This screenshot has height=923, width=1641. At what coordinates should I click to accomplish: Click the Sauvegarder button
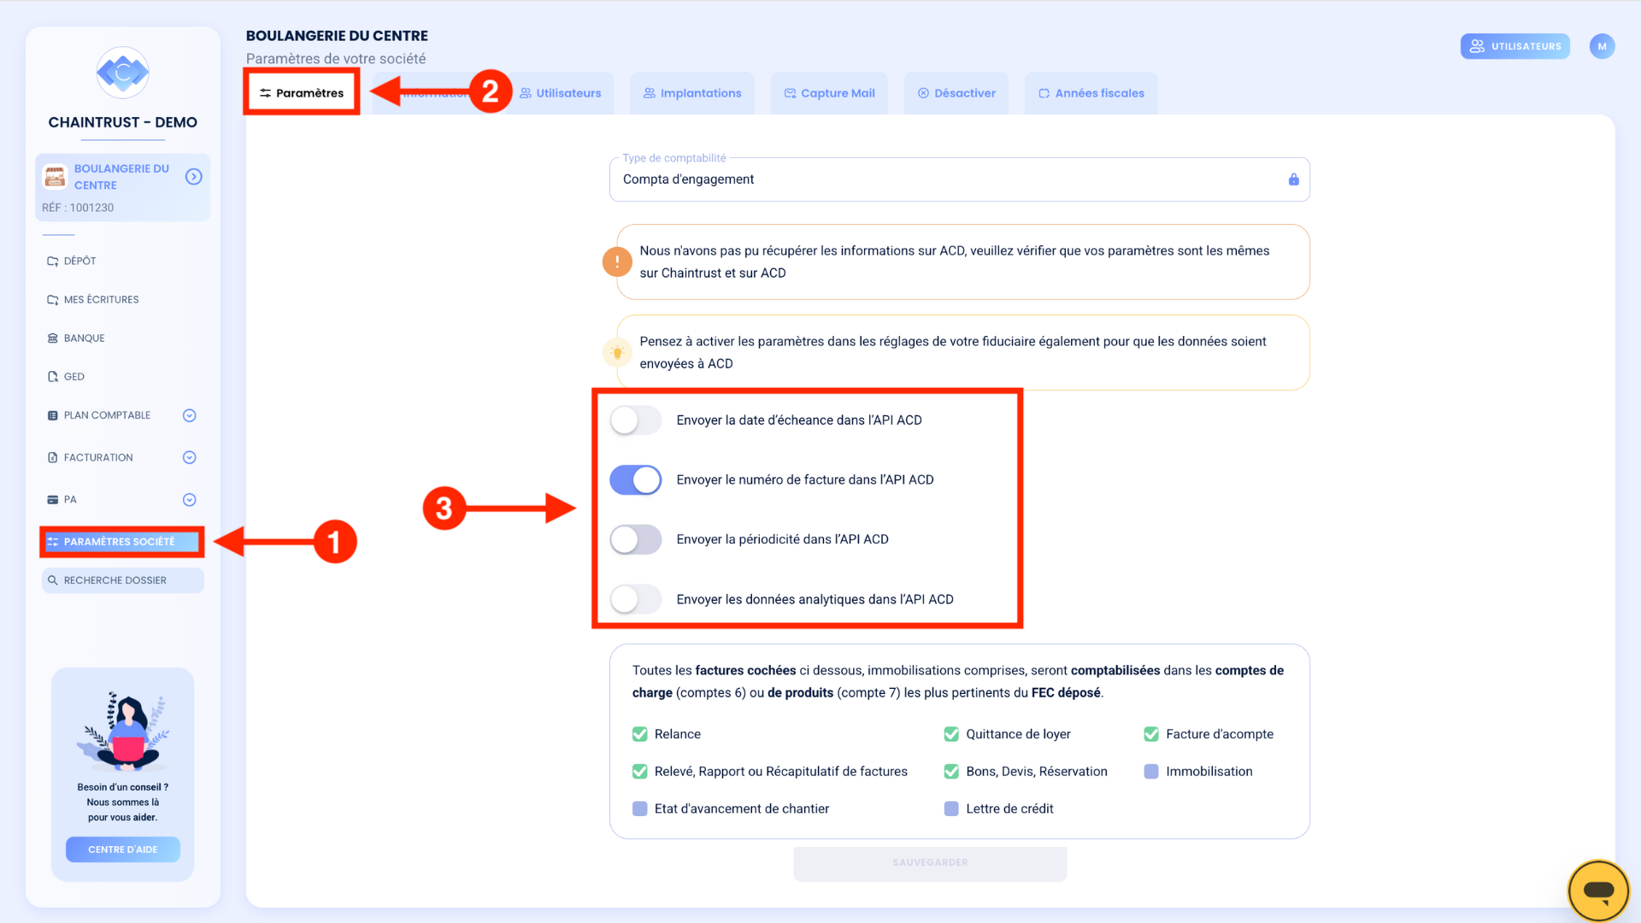(x=930, y=863)
